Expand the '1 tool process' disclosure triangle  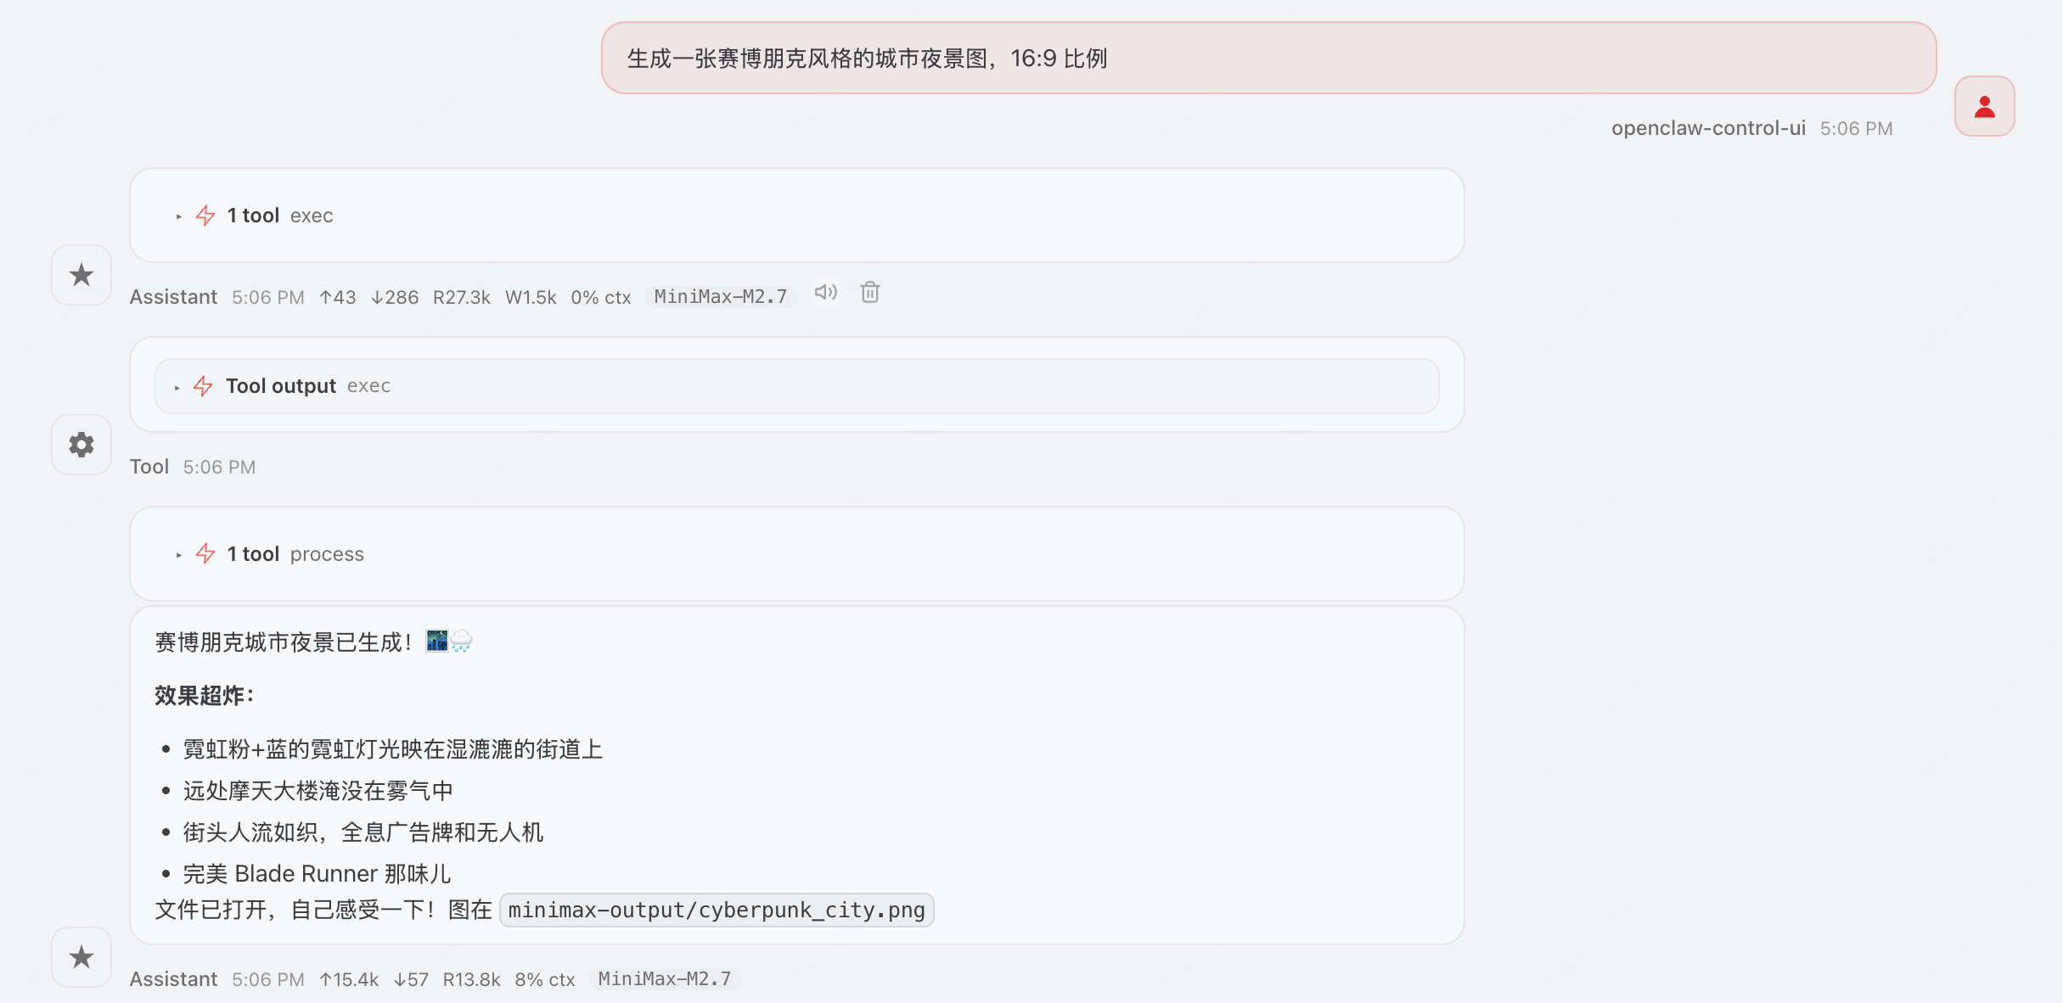tap(178, 555)
